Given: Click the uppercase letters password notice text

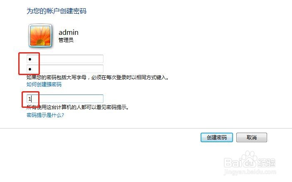Looking at the screenshot, I should pos(98,78).
